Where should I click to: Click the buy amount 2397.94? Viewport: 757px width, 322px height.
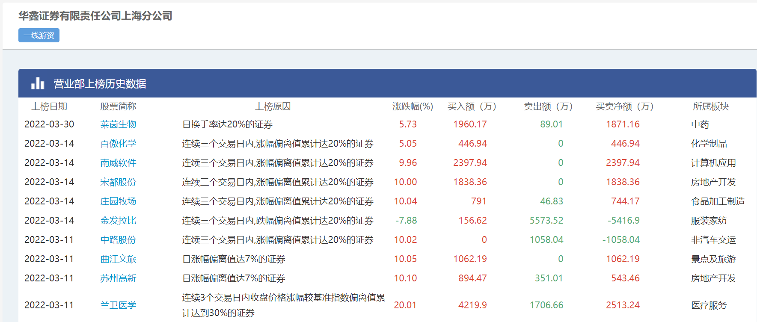[x=470, y=163]
